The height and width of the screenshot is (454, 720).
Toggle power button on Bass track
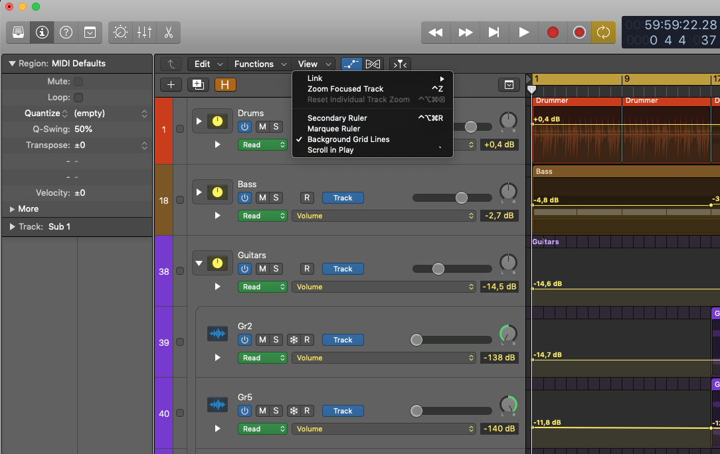click(x=244, y=198)
